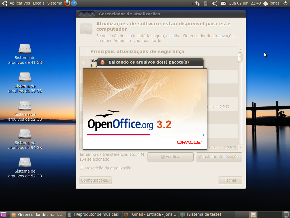Close the Baixando os arquivos dialog
290x218 pixels.
tap(103, 62)
